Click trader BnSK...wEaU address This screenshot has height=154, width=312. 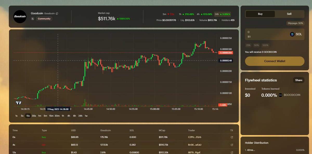point(195,145)
